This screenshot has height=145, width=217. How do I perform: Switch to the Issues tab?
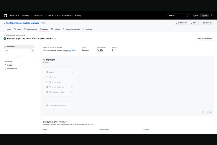point(17,29)
